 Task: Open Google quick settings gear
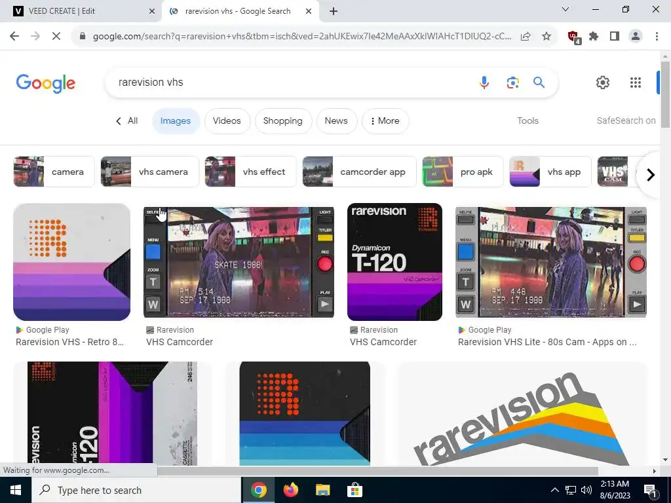tap(603, 82)
